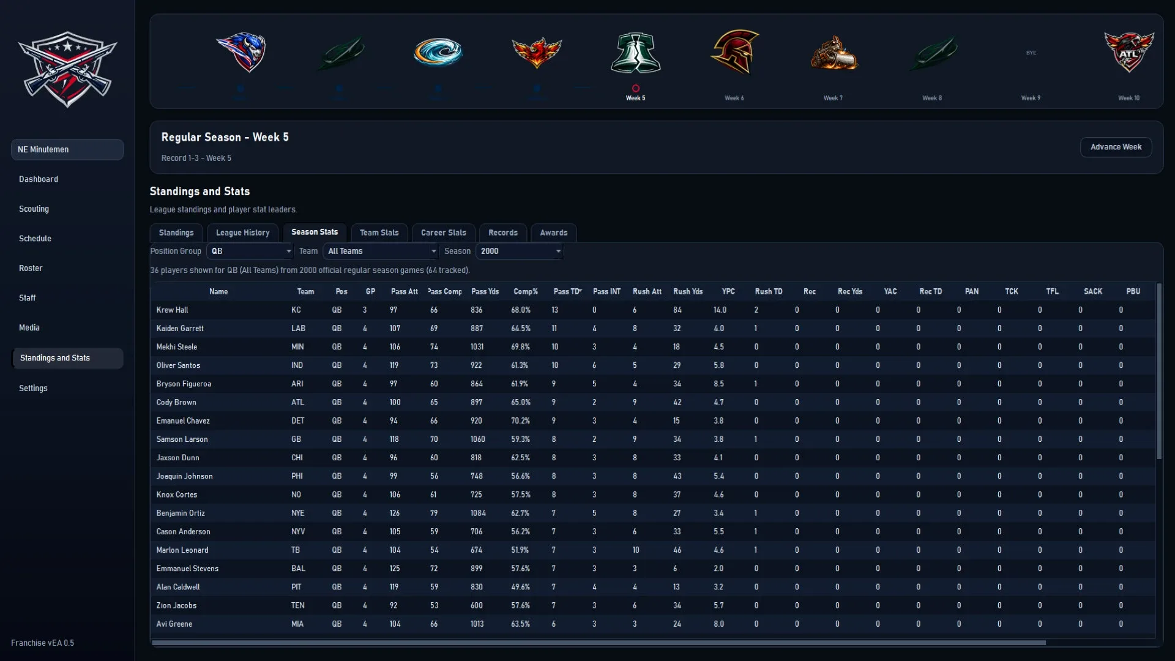
Task: Click the Franchise vEA 0.5 version label
Action: tap(42, 643)
